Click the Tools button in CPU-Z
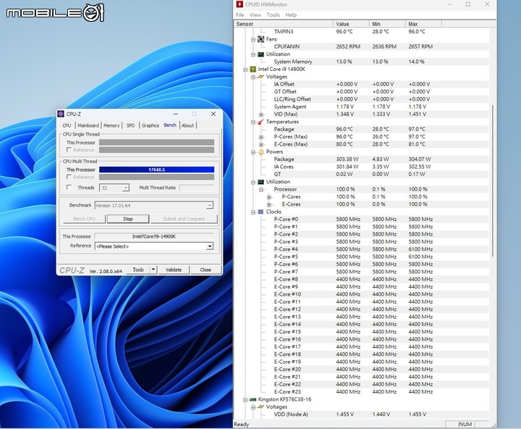 coord(138,270)
